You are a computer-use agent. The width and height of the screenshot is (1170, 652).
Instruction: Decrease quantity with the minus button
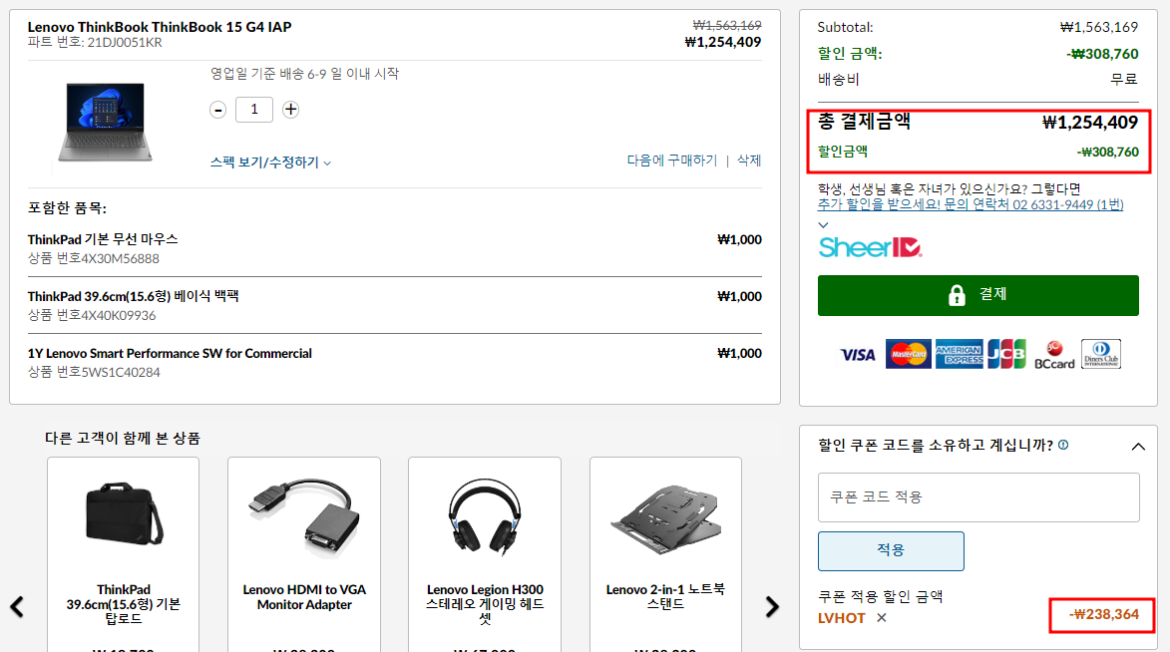click(x=217, y=110)
